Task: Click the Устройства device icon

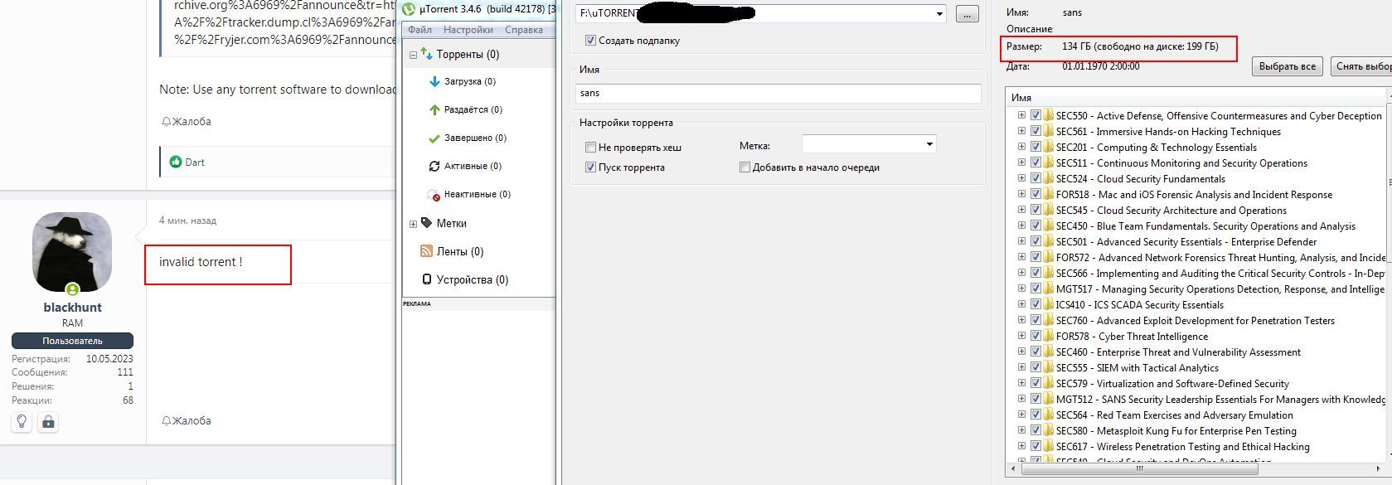Action: tap(426, 279)
